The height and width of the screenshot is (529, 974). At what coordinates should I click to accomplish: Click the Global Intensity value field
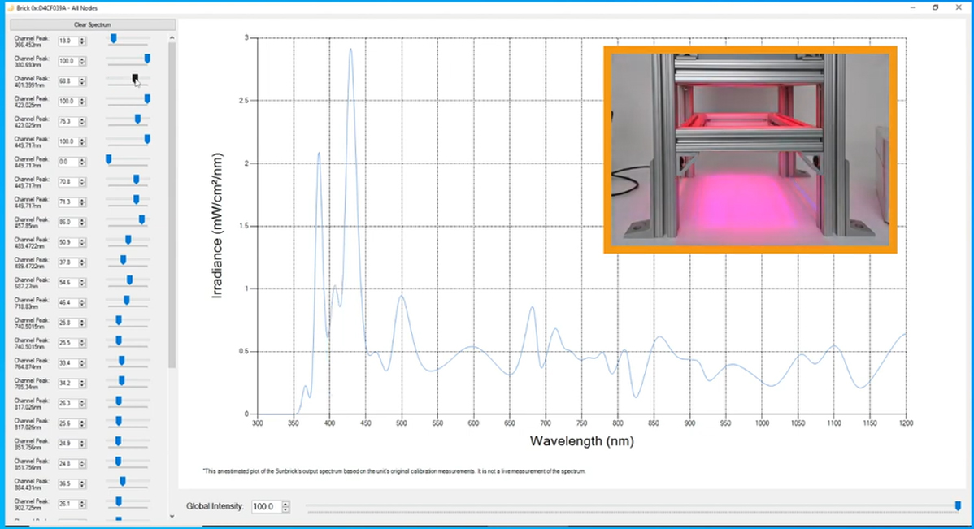(267, 506)
